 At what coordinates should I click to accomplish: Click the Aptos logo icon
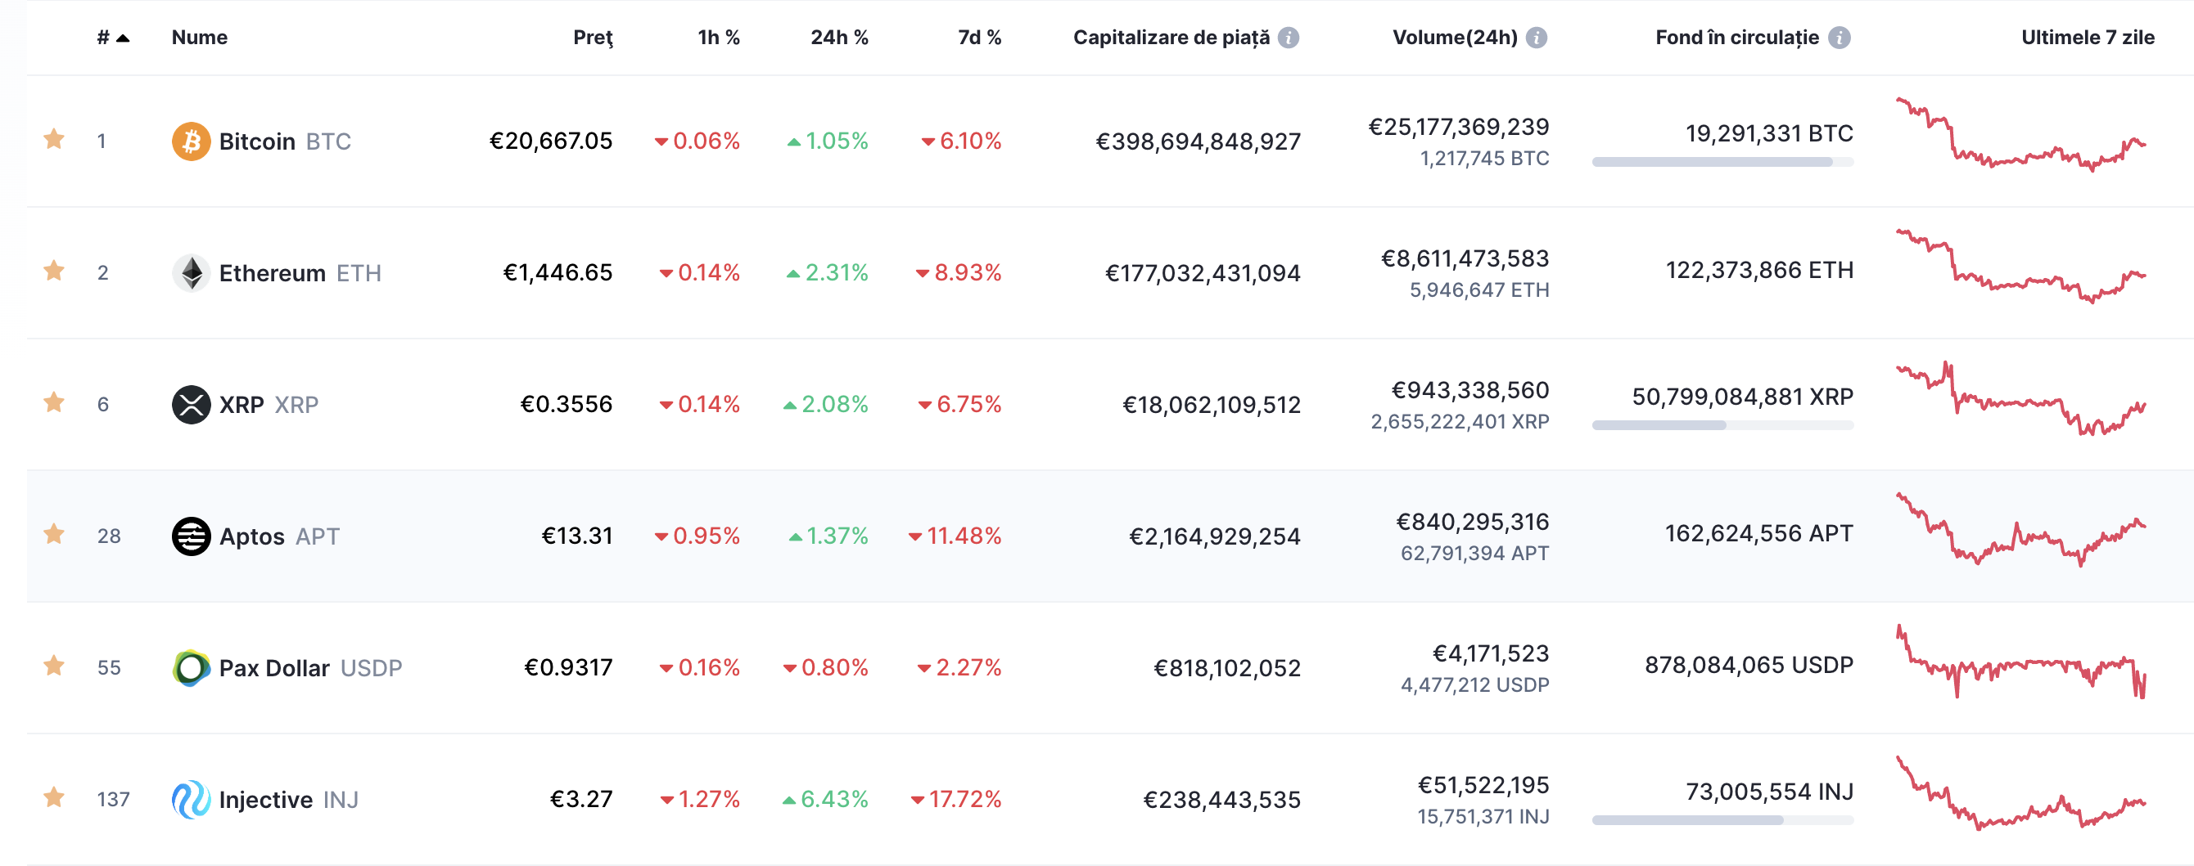click(191, 536)
